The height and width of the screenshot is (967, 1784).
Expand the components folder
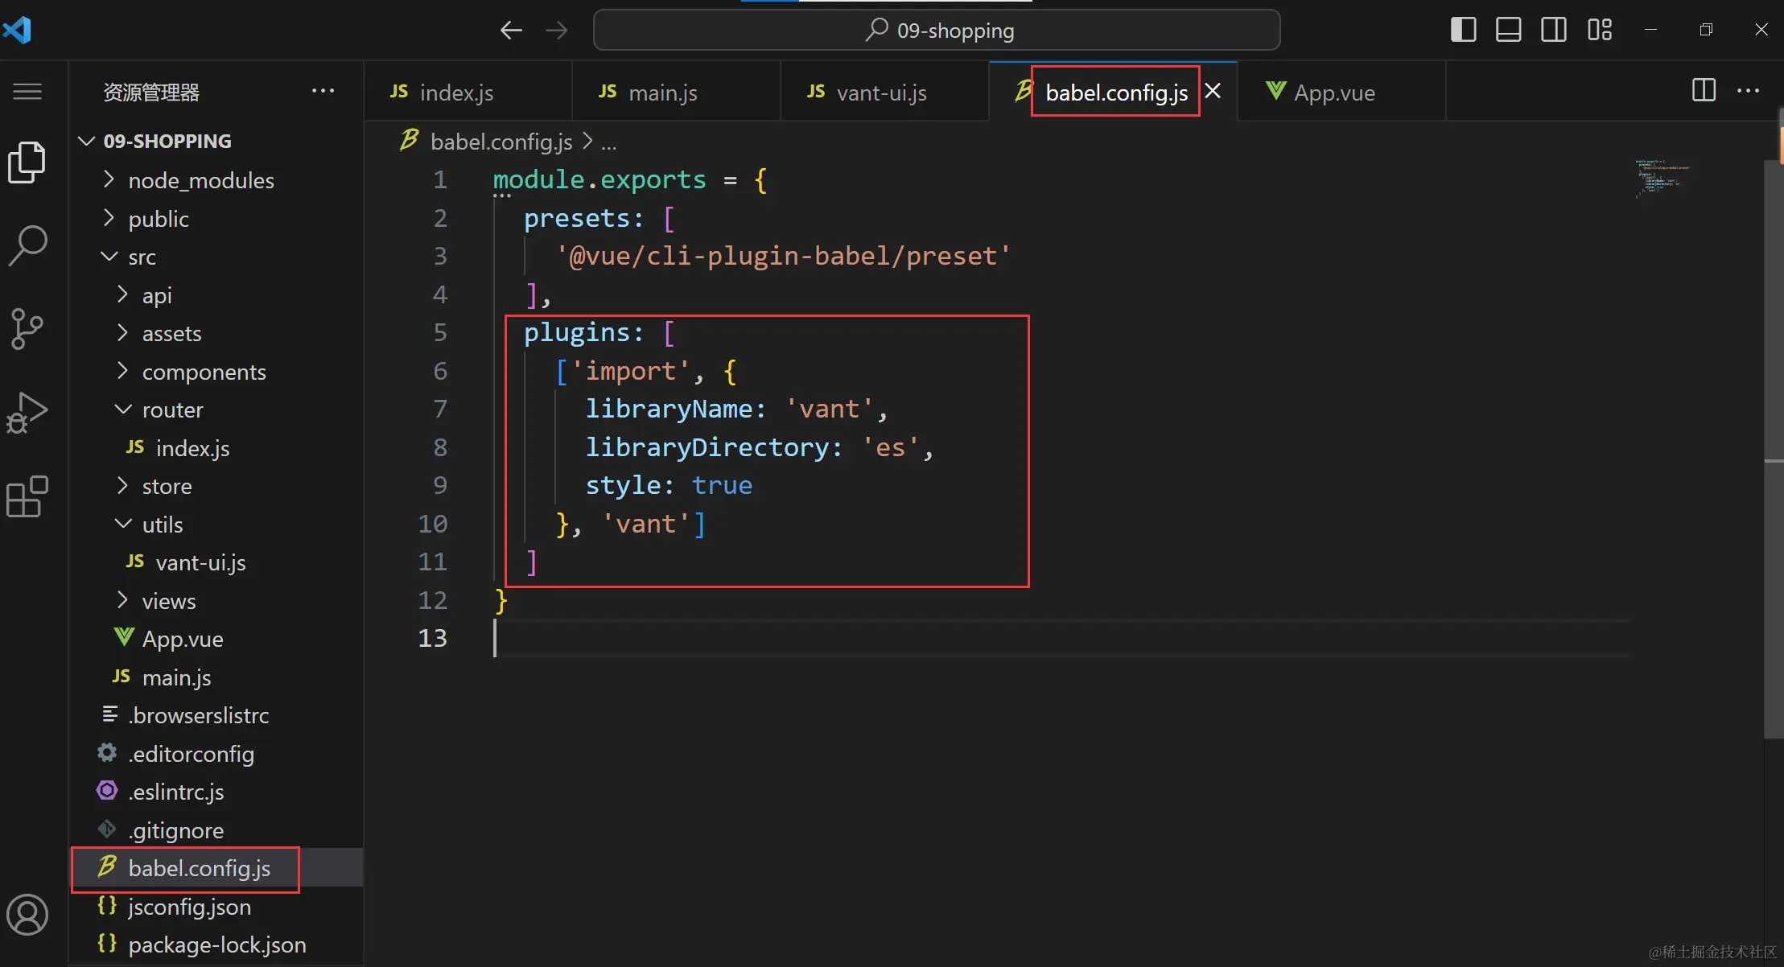click(216, 372)
